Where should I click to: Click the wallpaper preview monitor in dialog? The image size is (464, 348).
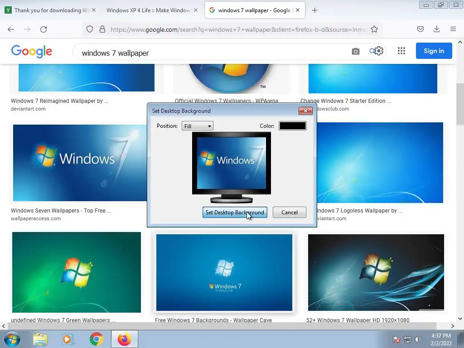[x=232, y=168]
